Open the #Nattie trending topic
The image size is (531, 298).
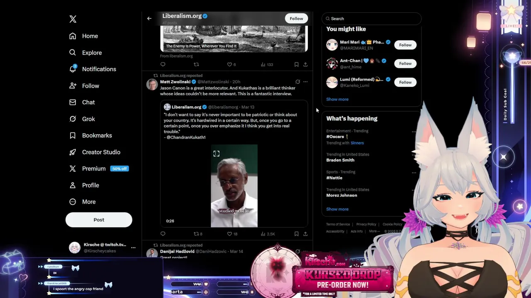coord(334,178)
